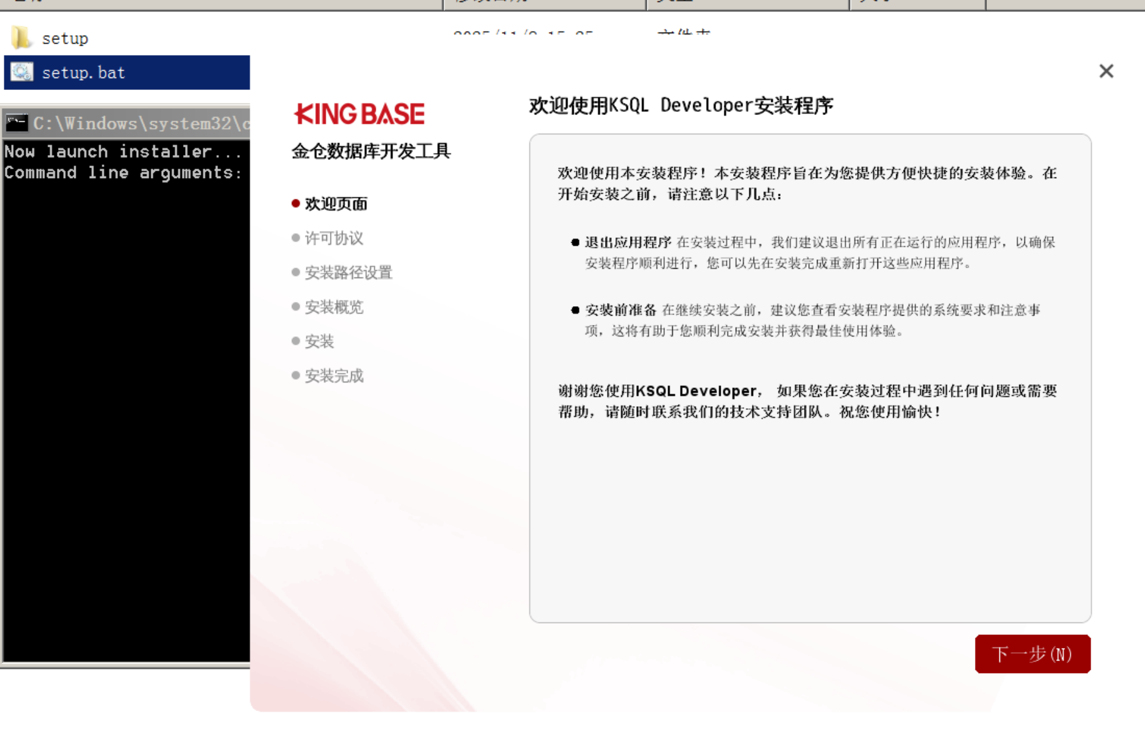The height and width of the screenshot is (738, 1145).
Task: Go to the 许可协议 step
Action: (x=333, y=238)
